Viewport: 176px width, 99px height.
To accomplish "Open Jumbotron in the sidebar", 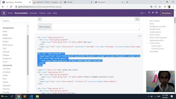I will [7, 68].
